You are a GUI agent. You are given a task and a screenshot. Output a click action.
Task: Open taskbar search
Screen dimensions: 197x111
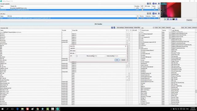(x=7, y=109)
